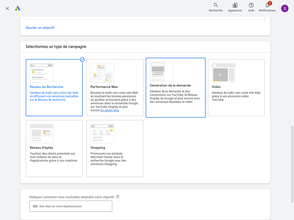Close the campaign creation page
Viewport: 294px width, 220px height.
tap(7, 8)
